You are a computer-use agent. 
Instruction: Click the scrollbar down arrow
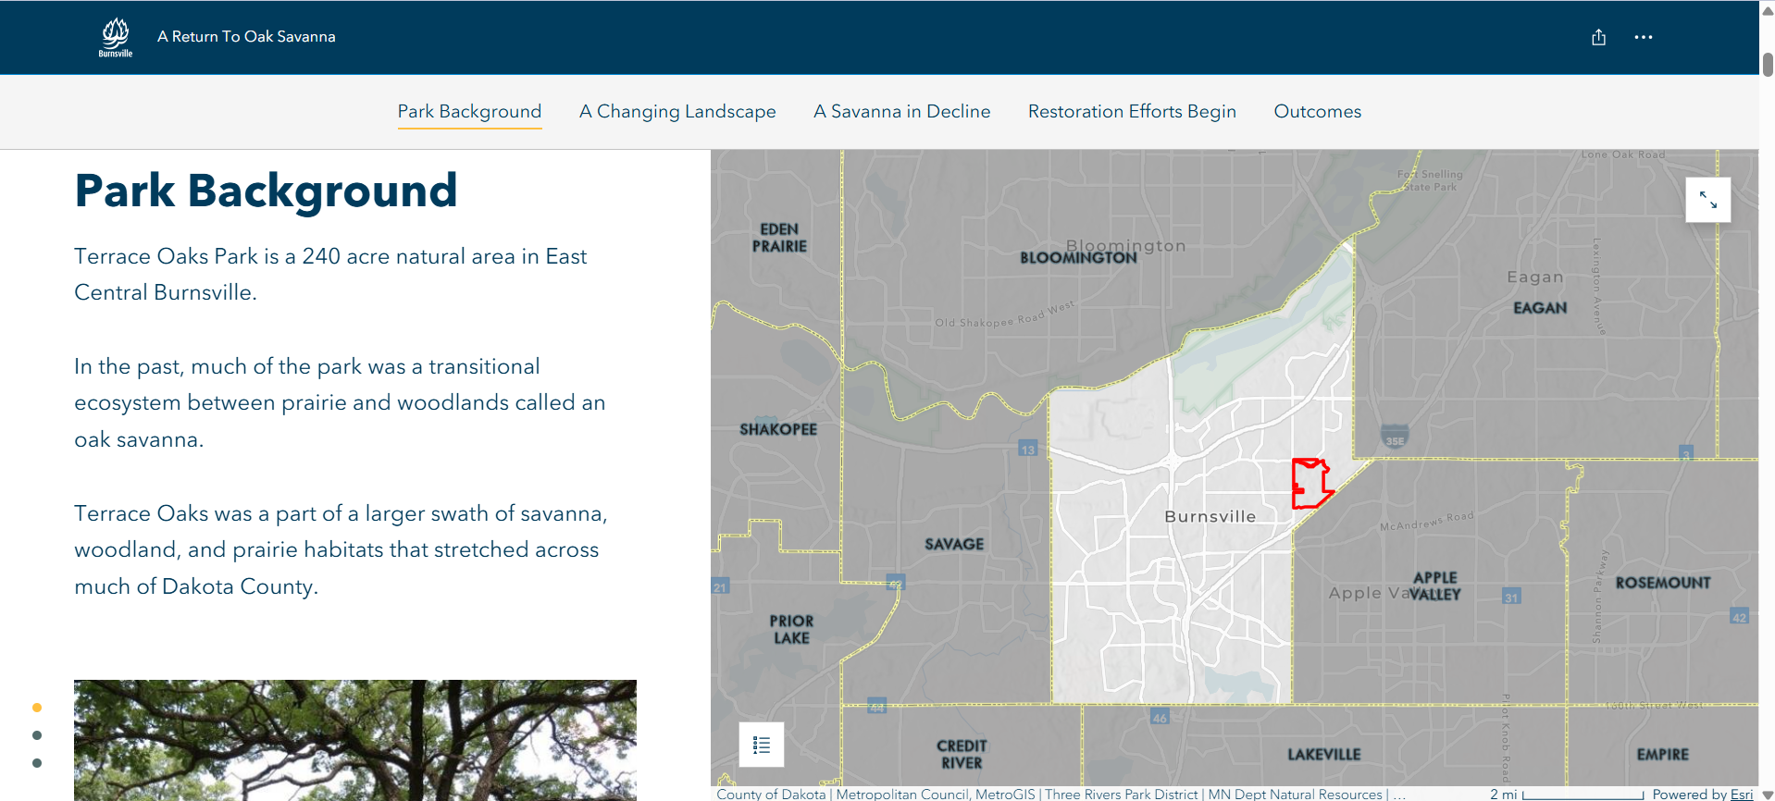(x=1768, y=795)
